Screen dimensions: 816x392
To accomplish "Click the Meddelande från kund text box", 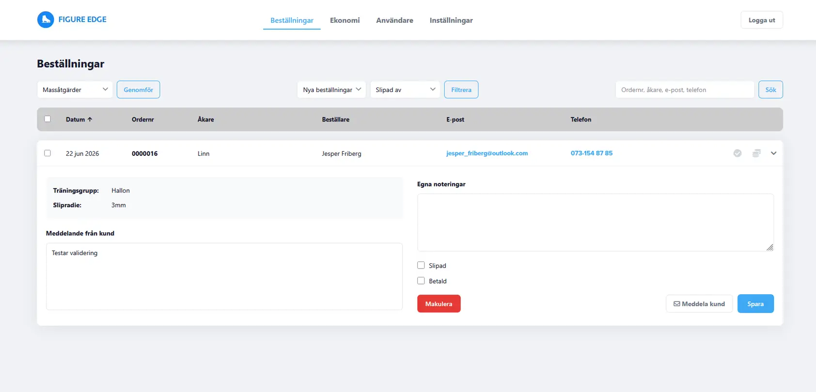I will point(224,276).
